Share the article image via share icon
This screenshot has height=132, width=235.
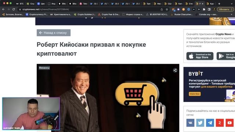(x=175, y=70)
